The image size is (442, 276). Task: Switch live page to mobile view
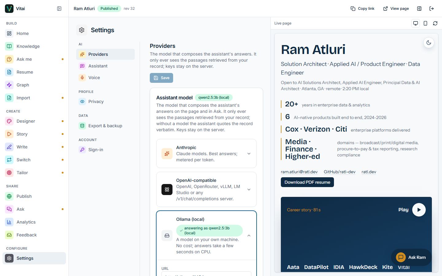425,23
